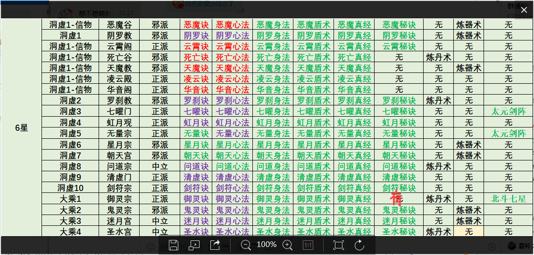Click the 朝天秘诀 cell
The height and width of the screenshot is (255, 534).
399,155
